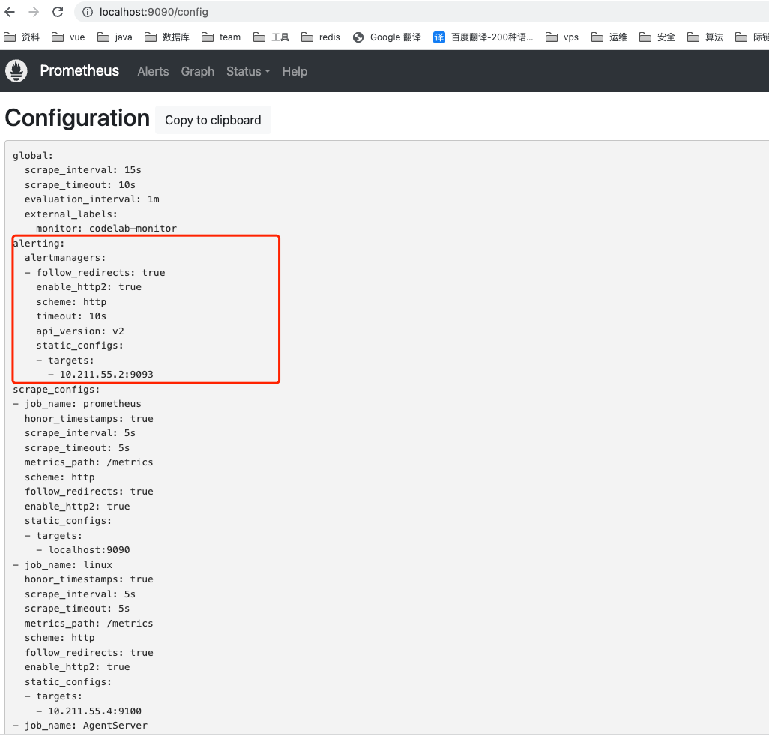Click the Prometheus flame logo
Image resolution: width=769 pixels, height=739 pixels.
point(16,71)
